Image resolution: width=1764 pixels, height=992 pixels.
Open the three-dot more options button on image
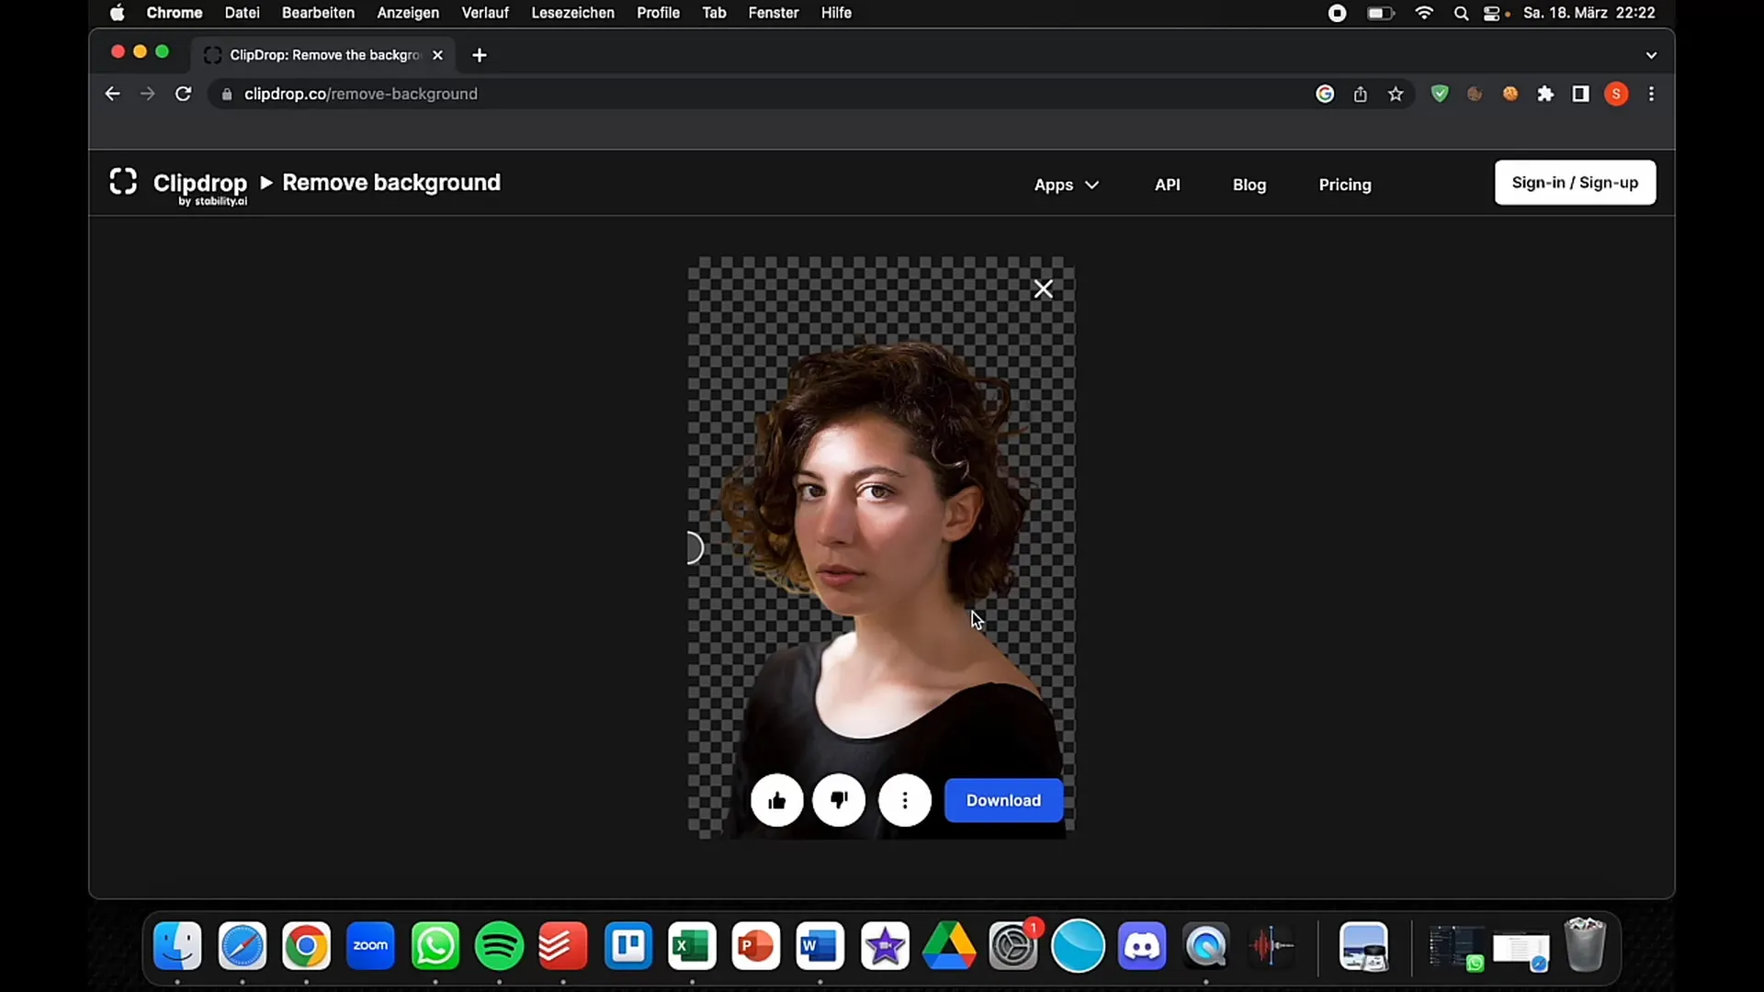[905, 800]
